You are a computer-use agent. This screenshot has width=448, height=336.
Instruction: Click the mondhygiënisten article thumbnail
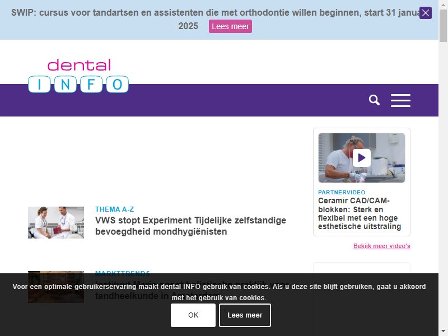tap(56, 222)
